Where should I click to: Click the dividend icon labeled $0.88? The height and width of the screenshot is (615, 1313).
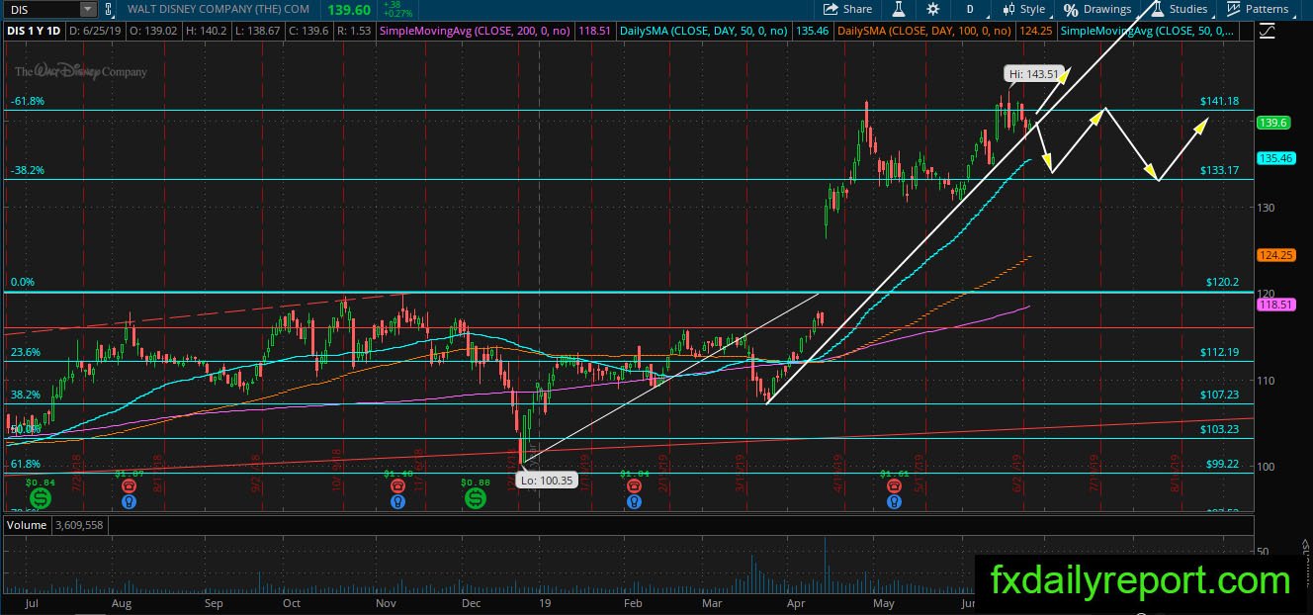[x=474, y=497]
